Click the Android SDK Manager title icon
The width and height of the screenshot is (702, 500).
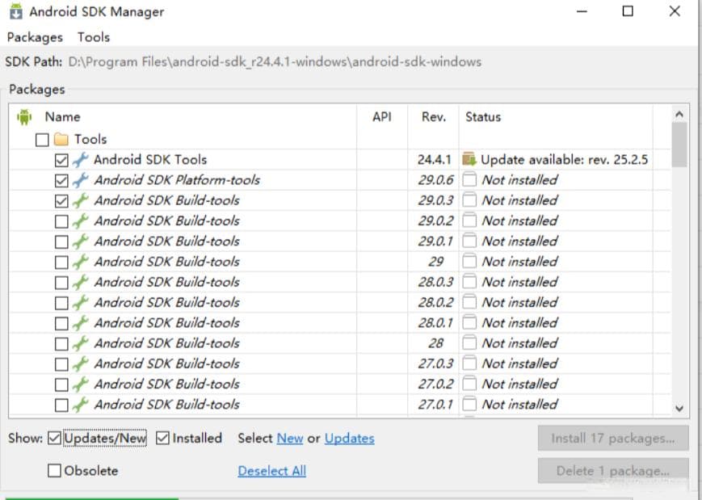coord(15,11)
